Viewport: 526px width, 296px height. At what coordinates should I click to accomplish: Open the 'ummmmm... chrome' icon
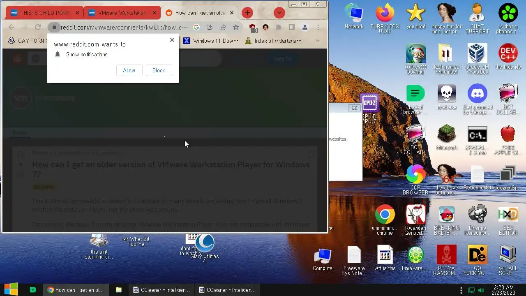(x=385, y=220)
